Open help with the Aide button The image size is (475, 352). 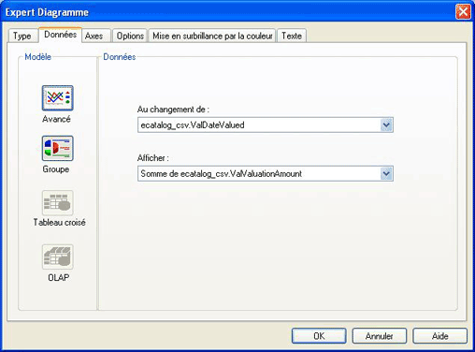tap(439, 336)
